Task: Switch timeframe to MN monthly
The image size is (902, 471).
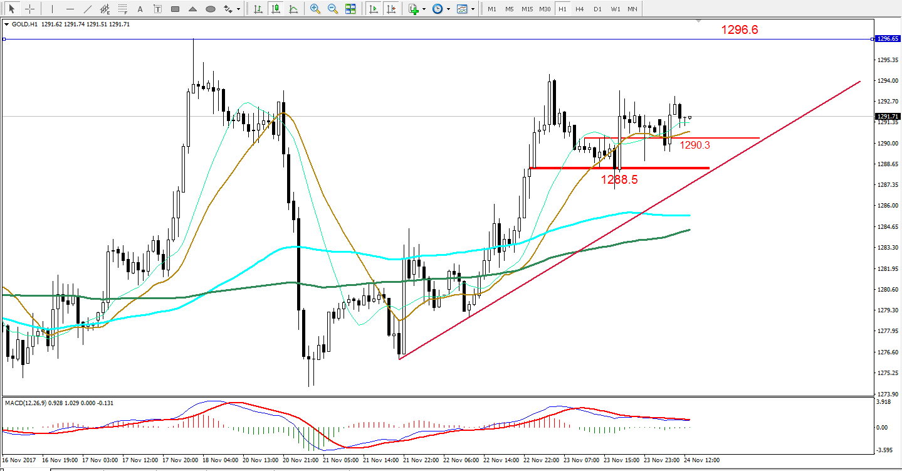Action: click(632, 9)
